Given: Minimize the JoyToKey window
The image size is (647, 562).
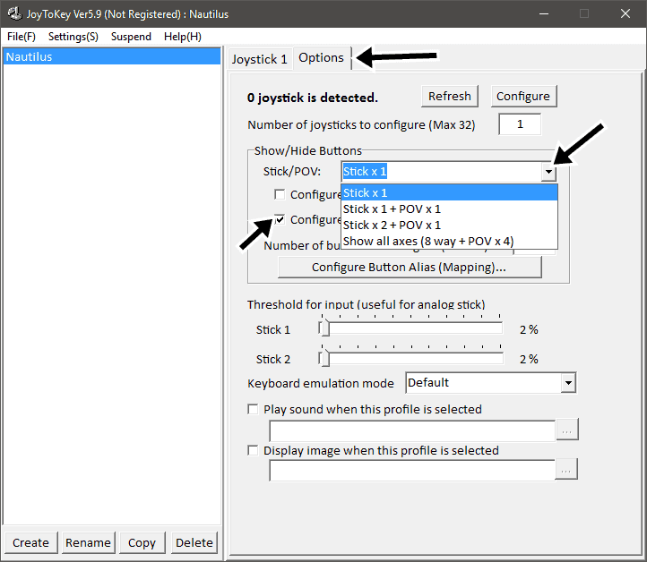Looking at the screenshot, I should tap(544, 13).
